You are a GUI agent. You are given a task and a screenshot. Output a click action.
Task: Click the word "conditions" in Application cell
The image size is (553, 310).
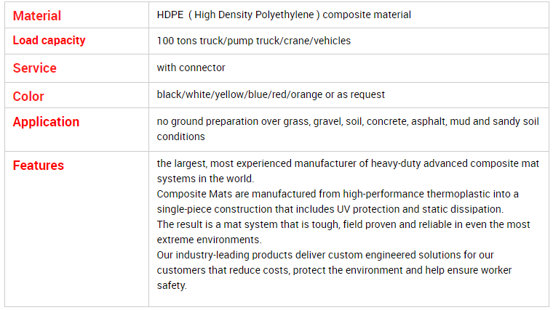coord(180,136)
